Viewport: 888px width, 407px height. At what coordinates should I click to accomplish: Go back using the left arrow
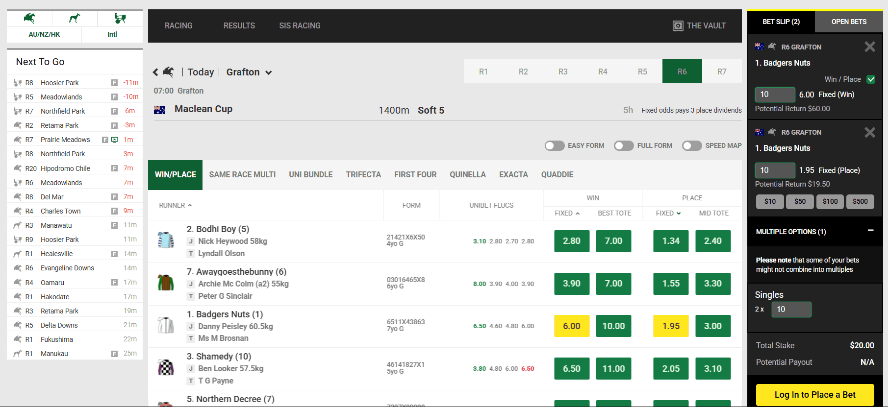point(155,72)
